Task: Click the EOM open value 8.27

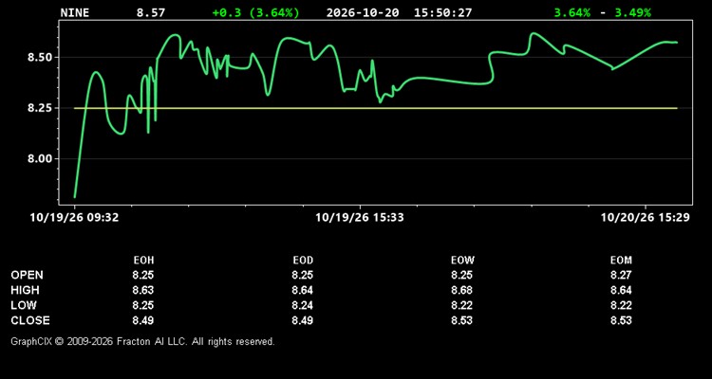Action: (x=621, y=275)
